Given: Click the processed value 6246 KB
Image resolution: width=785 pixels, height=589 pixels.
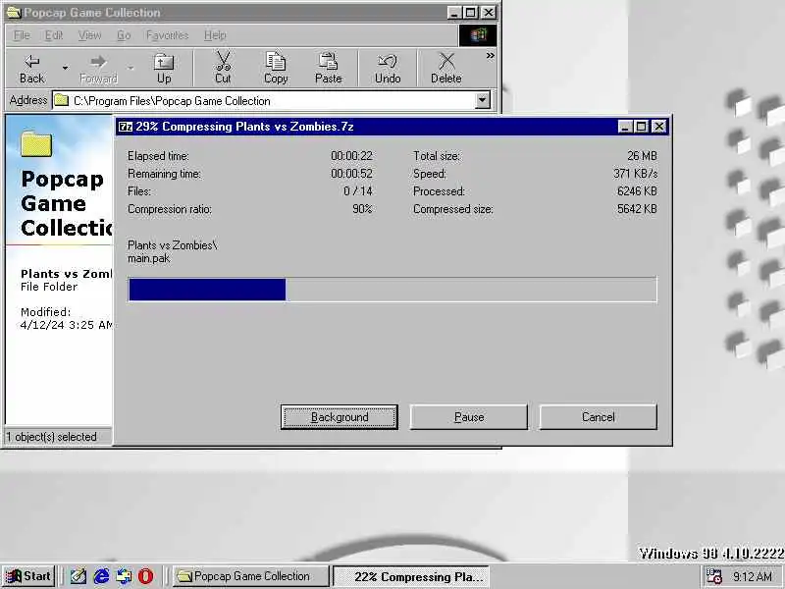Looking at the screenshot, I should point(637,191).
